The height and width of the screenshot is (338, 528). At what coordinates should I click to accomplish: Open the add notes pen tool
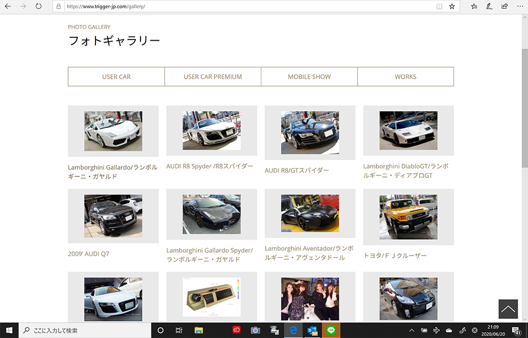pos(489,6)
